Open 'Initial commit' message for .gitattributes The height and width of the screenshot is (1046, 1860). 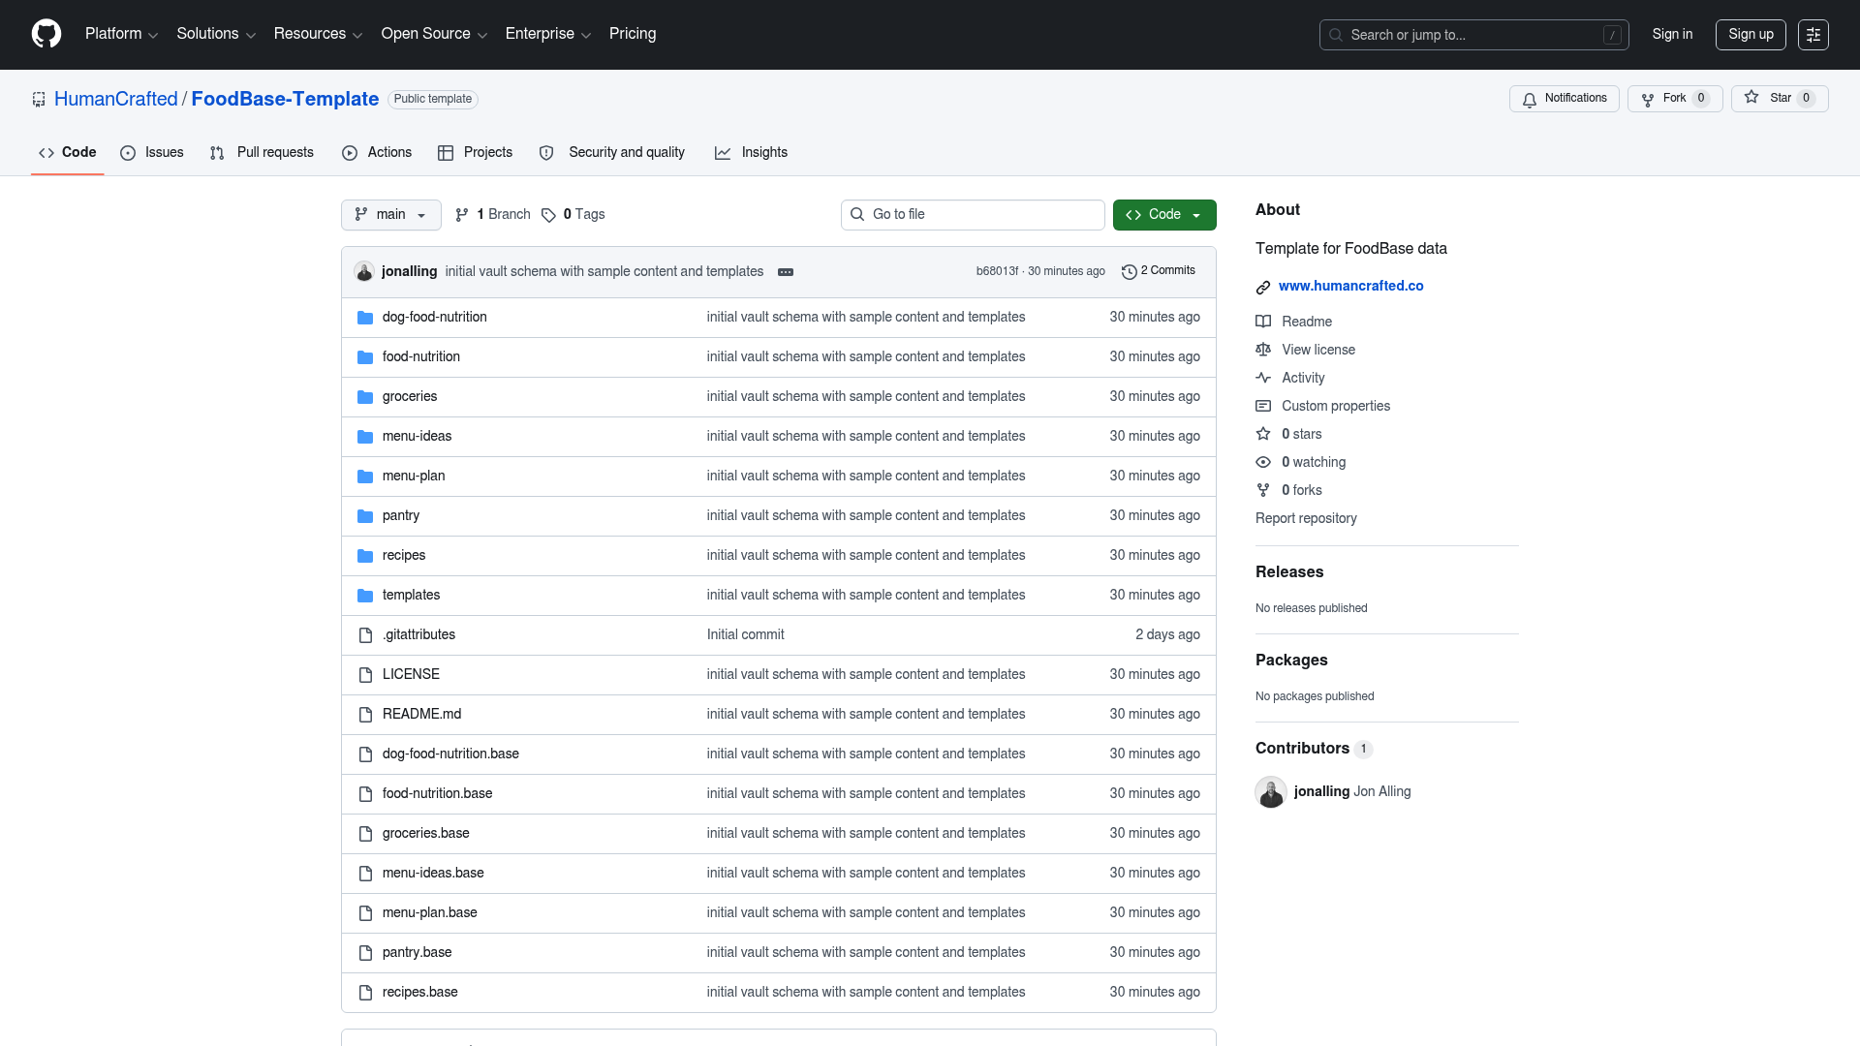[745, 635]
